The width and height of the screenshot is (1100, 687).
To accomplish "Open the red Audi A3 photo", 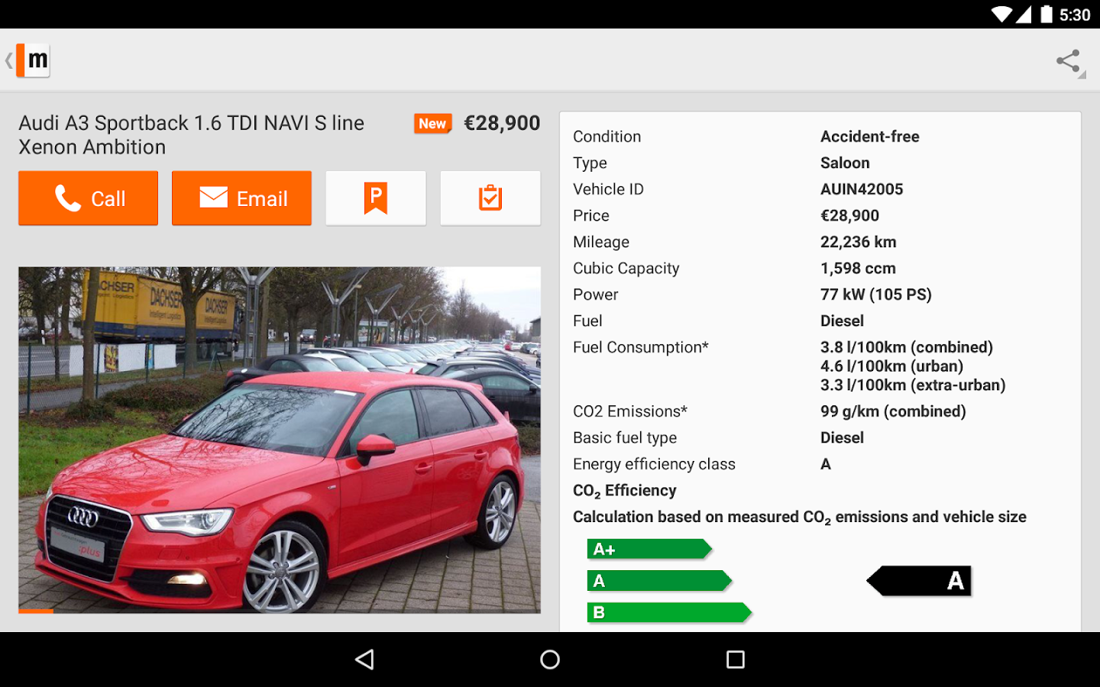I will point(280,440).
